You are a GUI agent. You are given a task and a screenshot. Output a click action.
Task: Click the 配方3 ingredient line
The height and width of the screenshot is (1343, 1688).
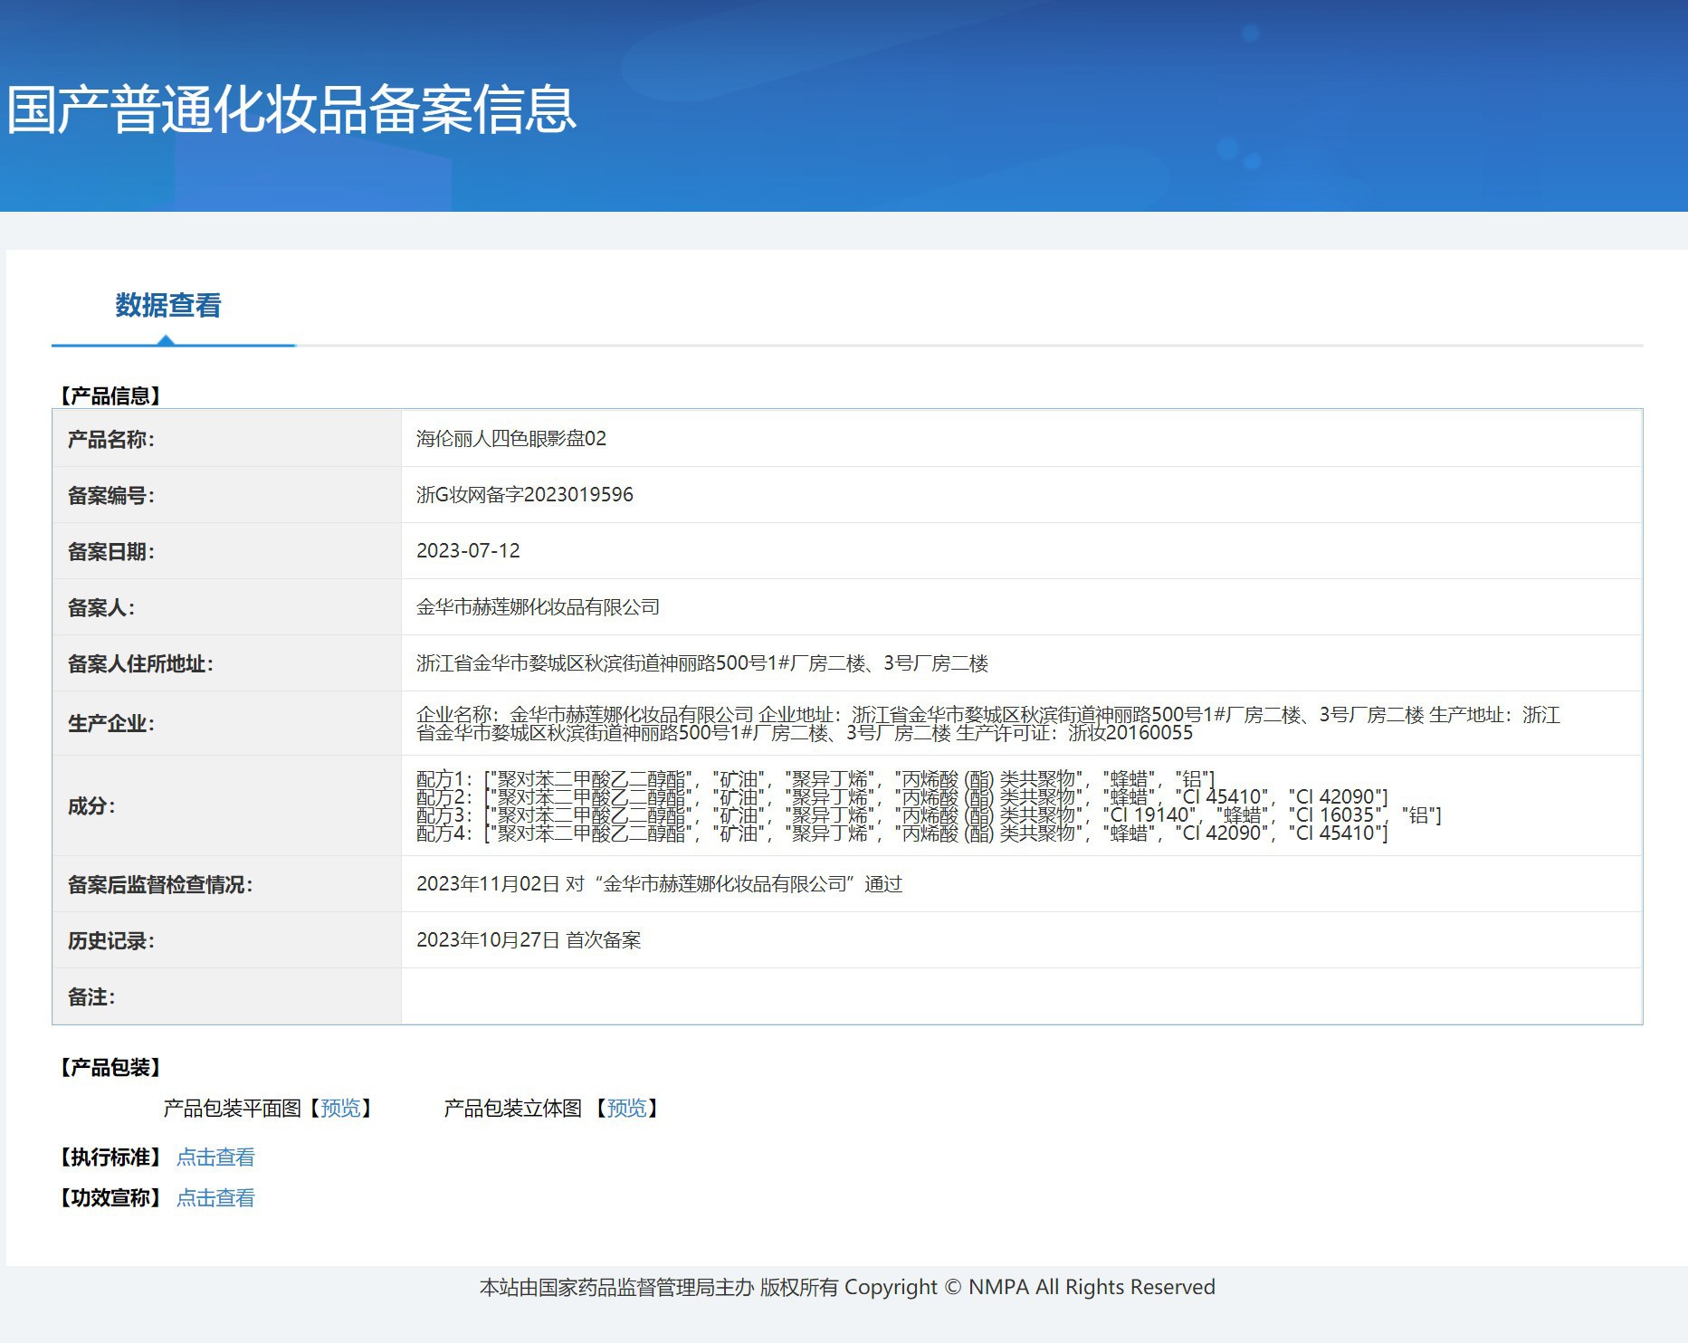pos(929,815)
